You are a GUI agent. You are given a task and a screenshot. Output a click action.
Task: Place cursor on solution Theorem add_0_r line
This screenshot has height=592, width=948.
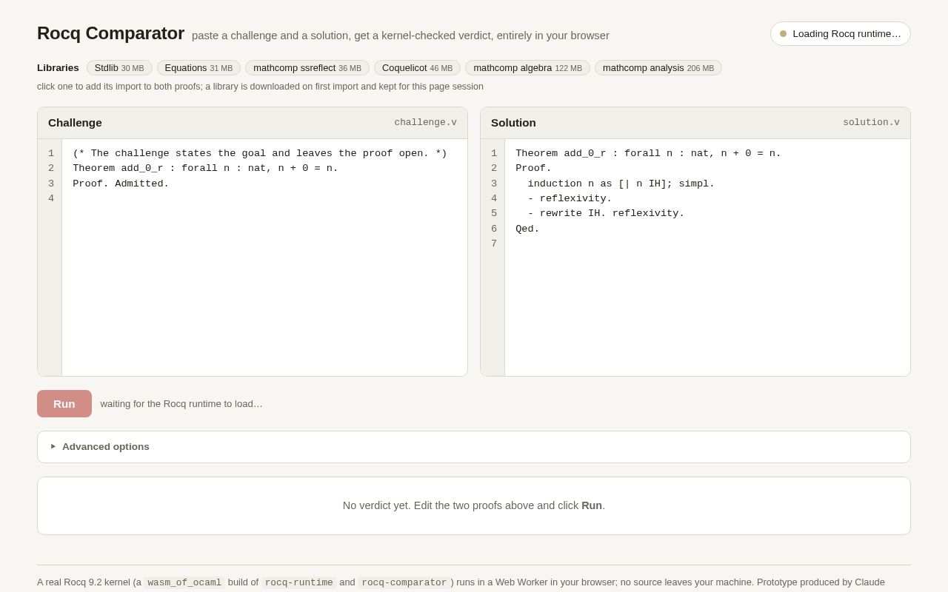point(648,154)
